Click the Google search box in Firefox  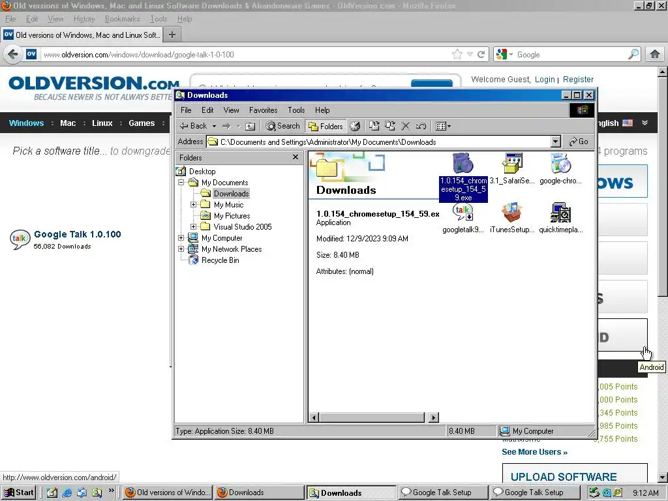(x=571, y=55)
